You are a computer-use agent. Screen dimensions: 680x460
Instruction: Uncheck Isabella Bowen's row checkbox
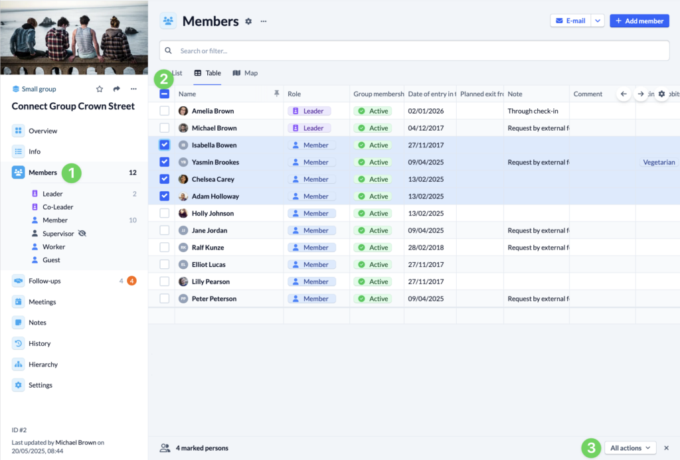click(x=163, y=145)
